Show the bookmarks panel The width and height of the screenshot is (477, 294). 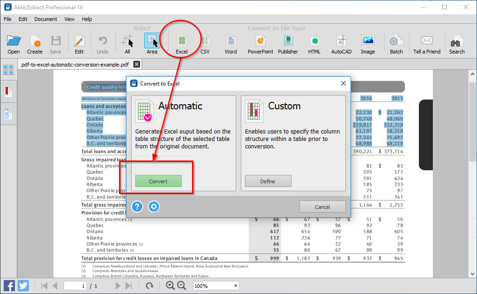pos(8,91)
